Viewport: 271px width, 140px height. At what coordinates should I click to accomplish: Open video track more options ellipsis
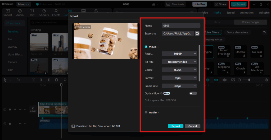[25, 110]
